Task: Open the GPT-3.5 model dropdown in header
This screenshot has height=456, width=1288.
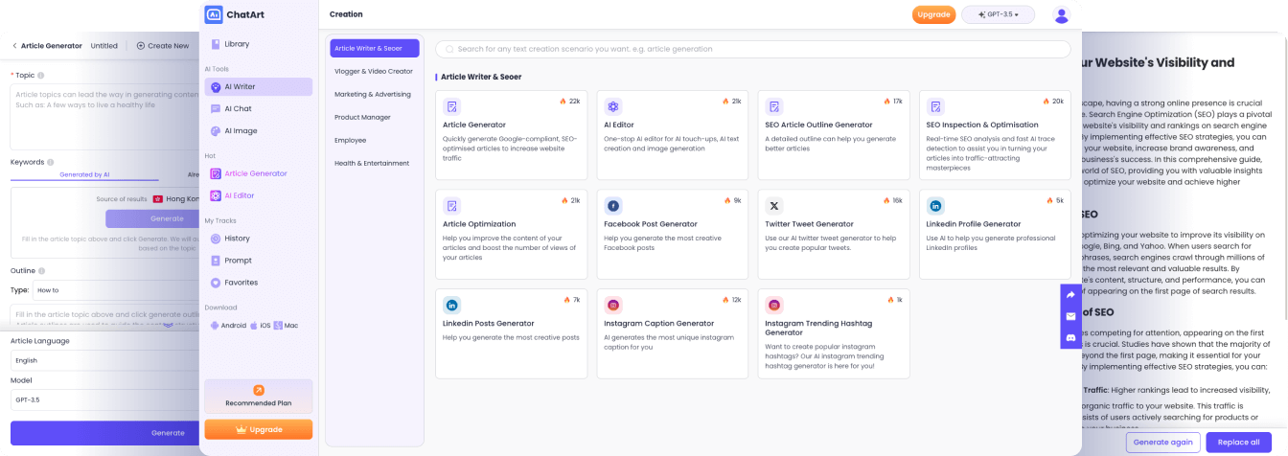Action: pyautogui.click(x=999, y=14)
